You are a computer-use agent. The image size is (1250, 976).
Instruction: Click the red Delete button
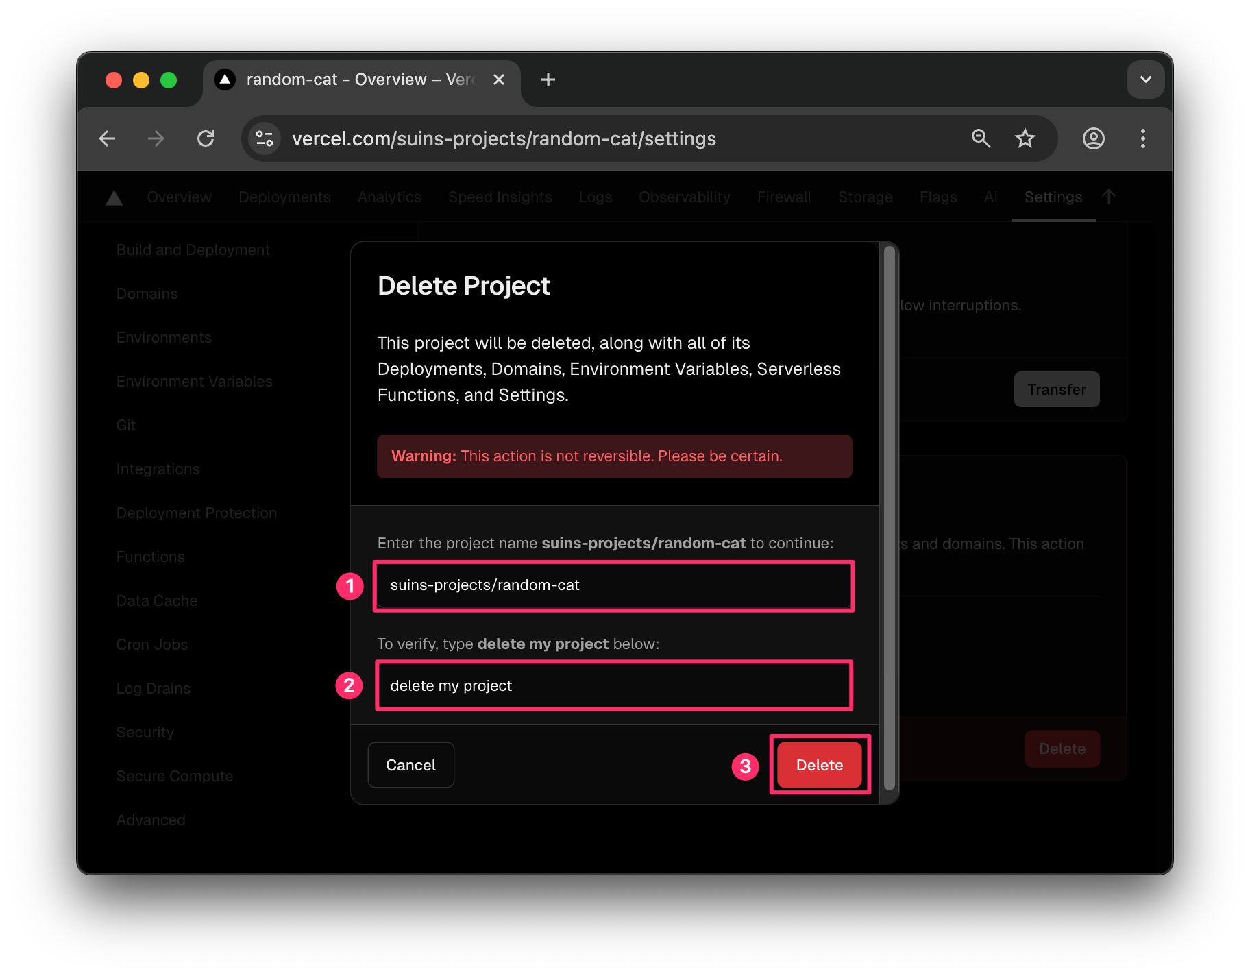820,765
